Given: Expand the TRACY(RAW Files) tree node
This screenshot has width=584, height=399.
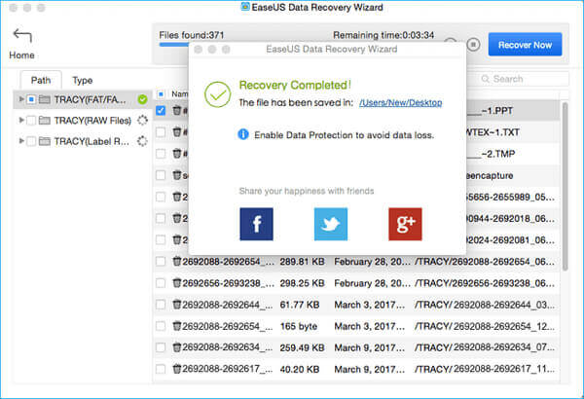Looking at the screenshot, I should point(21,120).
